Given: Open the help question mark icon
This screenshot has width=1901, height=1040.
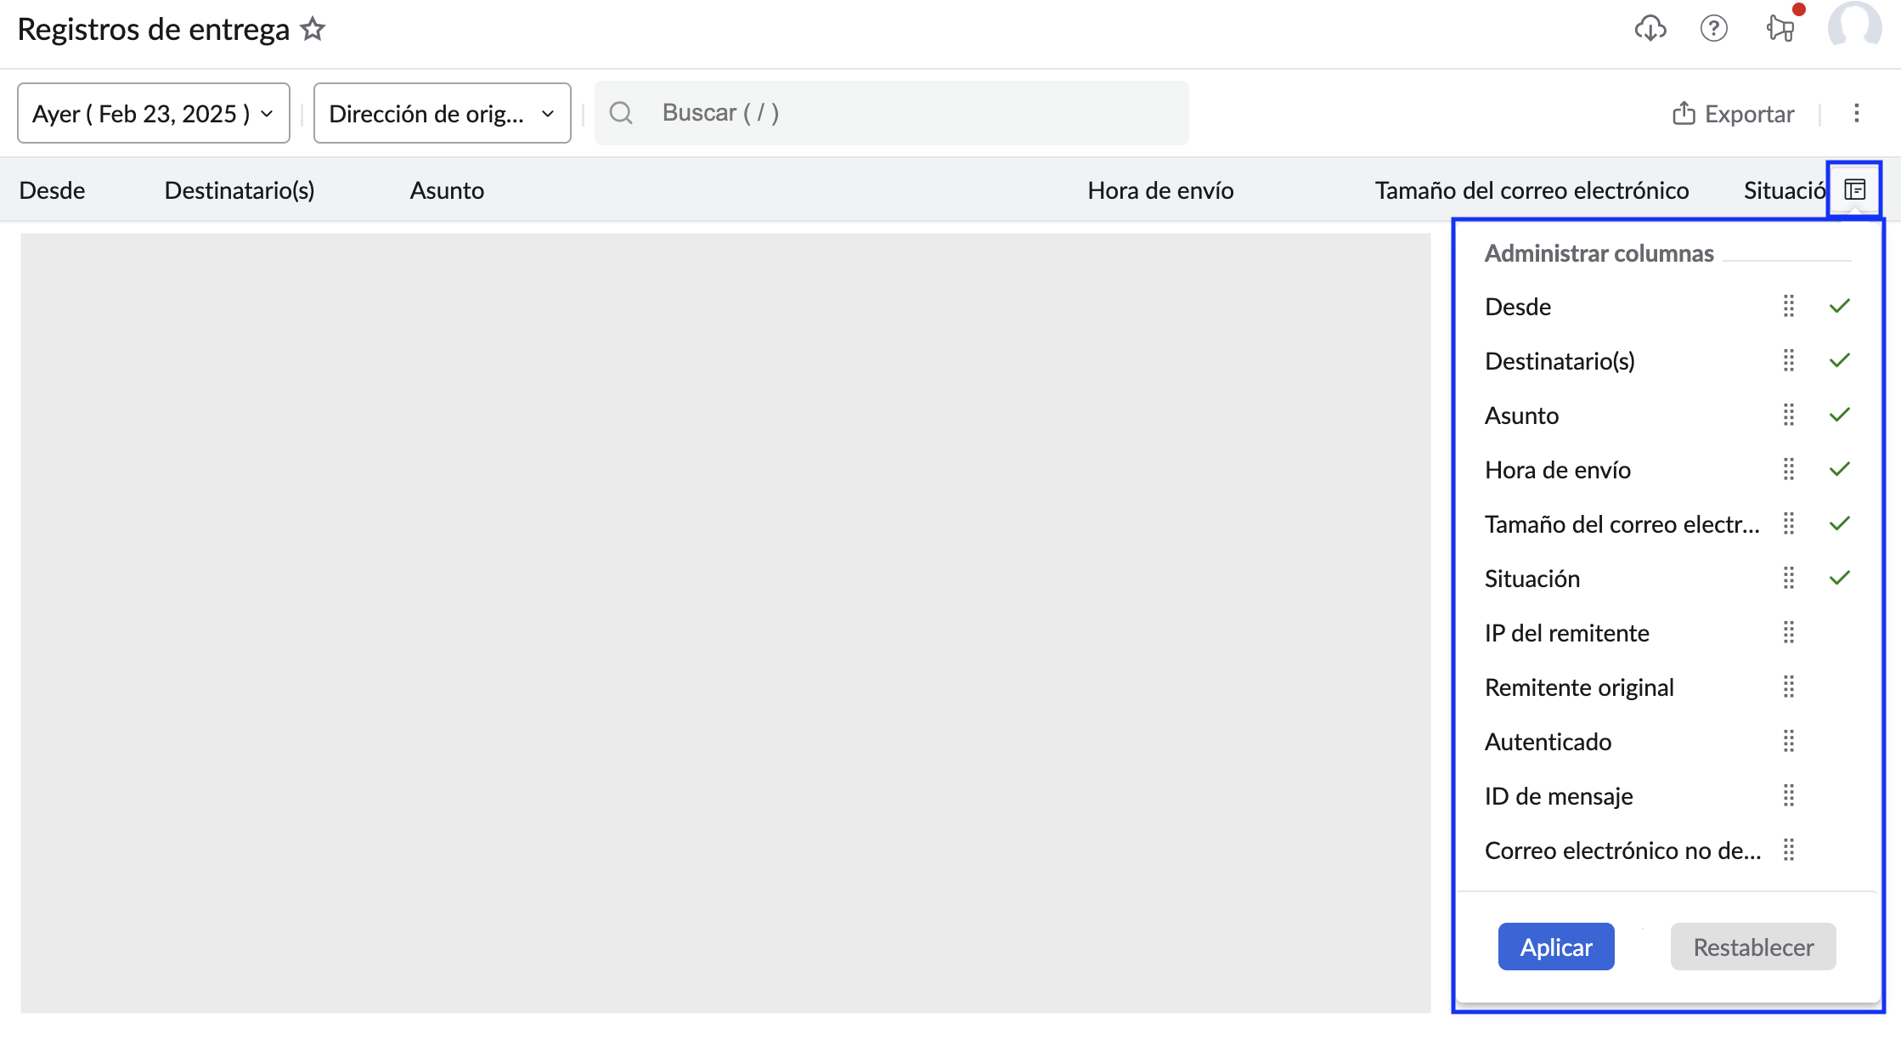Looking at the screenshot, I should coord(1713,29).
